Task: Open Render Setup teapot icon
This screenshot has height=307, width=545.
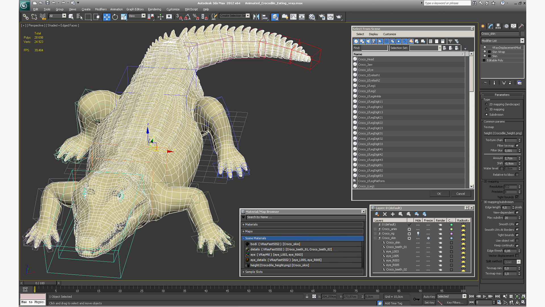Action: tap(322, 17)
